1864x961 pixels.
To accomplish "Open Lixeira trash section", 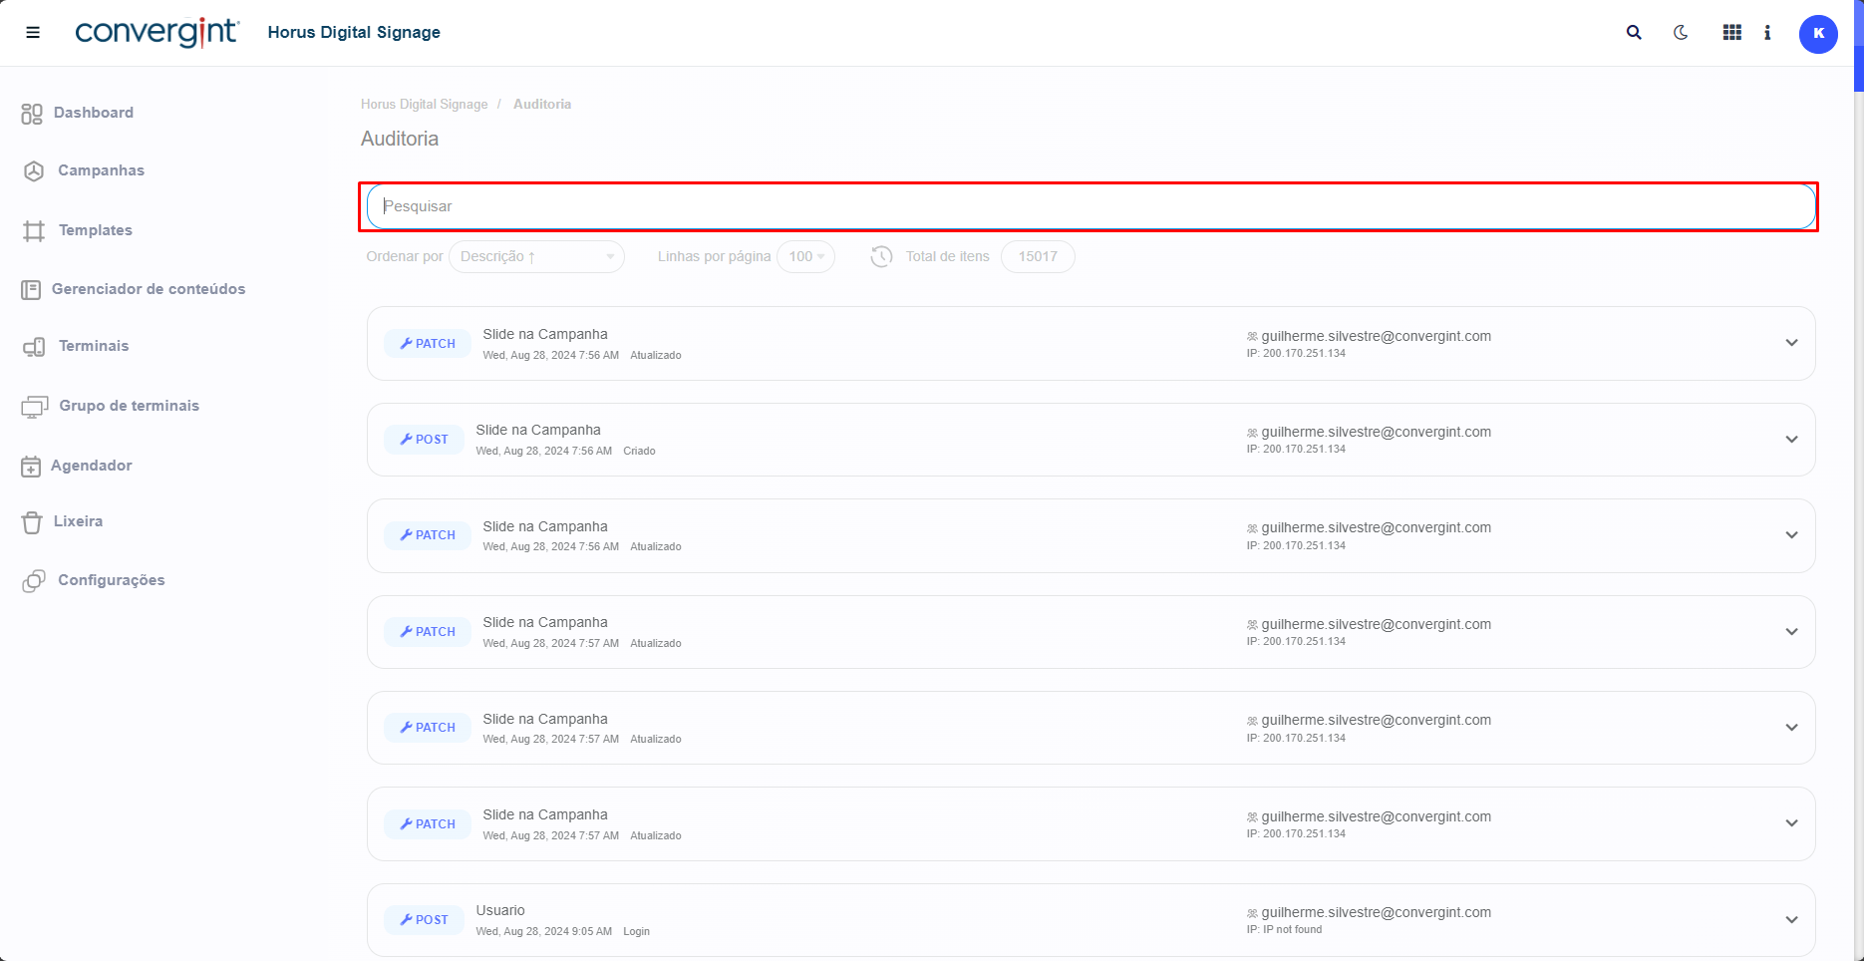I will pyautogui.click(x=78, y=521).
